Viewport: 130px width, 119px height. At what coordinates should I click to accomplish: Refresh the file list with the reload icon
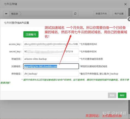click(75, 14)
